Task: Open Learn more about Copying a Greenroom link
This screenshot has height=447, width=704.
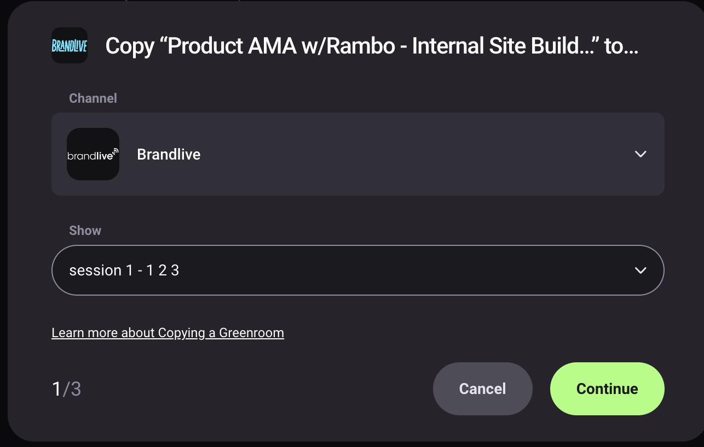Action: tap(168, 333)
